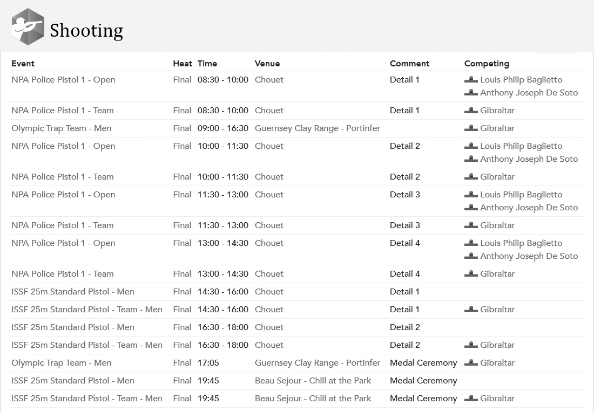The height and width of the screenshot is (412, 594).
Task: Open ISSF Standard Pistol Team Men medal ceremony 19:45
Action: point(87,398)
